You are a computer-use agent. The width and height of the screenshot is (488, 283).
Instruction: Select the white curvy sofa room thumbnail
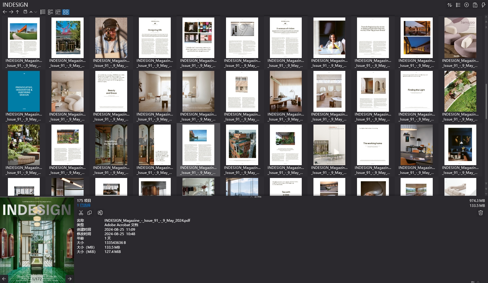pos(68,91)
